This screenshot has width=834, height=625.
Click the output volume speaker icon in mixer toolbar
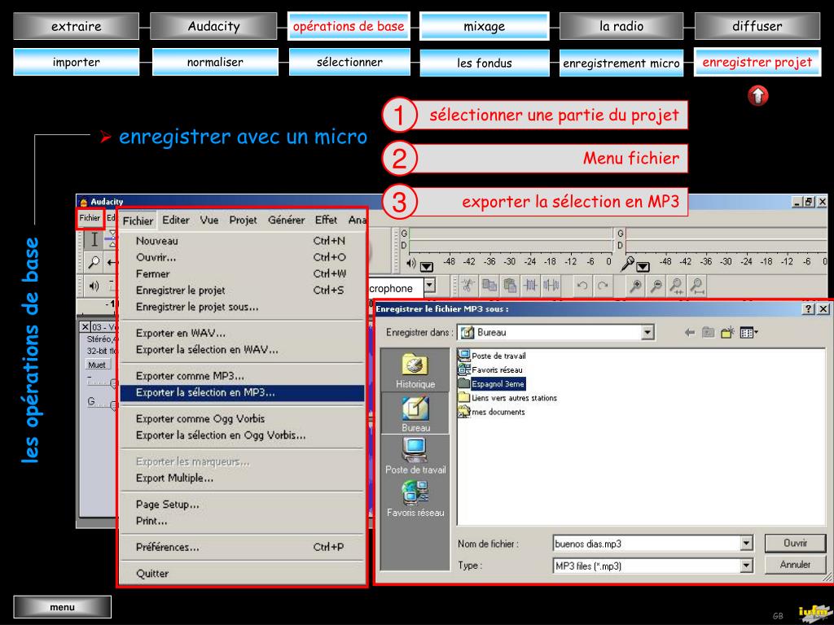(94, 286)
